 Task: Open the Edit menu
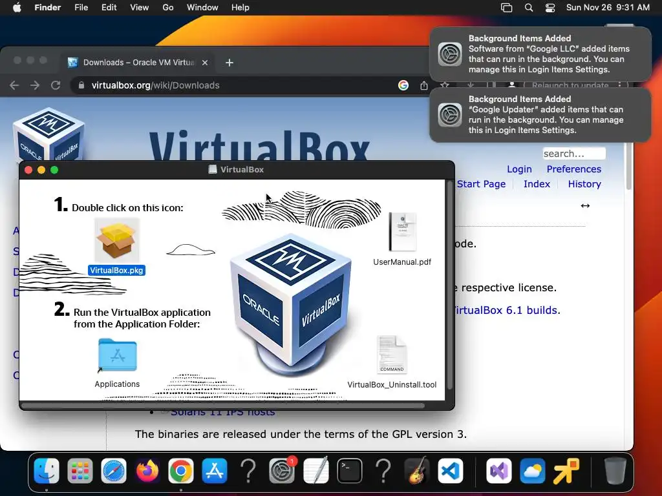109,8
